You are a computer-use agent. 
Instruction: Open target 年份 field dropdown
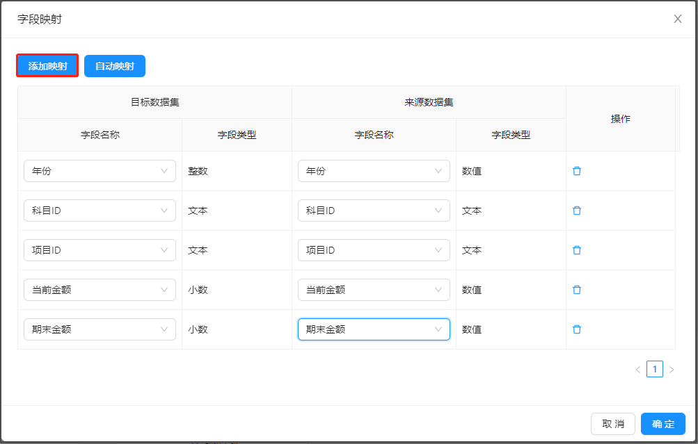[x=100, y=171]
